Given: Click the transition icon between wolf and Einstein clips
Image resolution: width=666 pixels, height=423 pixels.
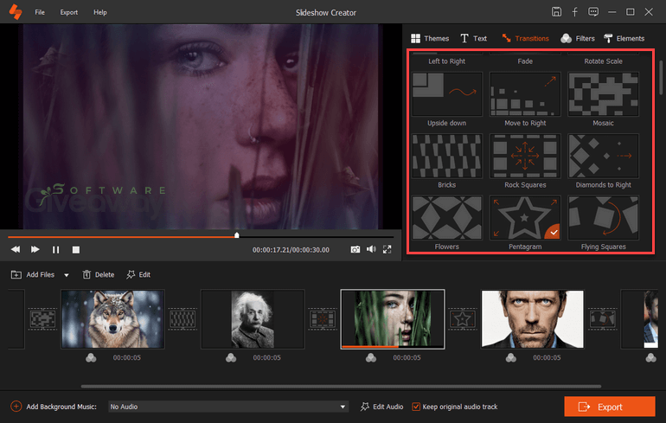Looking at the screenshot, I should pyautogui.click(x=182, y=319).
